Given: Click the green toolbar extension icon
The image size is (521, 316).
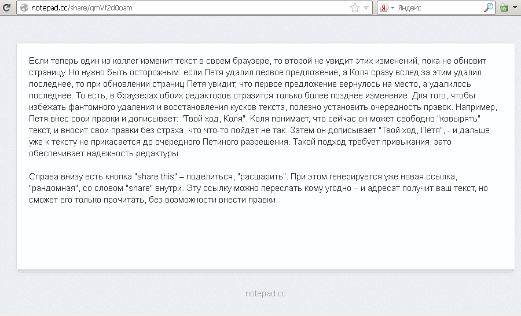Looking at the screenshot, I should [x=504, y=8].
